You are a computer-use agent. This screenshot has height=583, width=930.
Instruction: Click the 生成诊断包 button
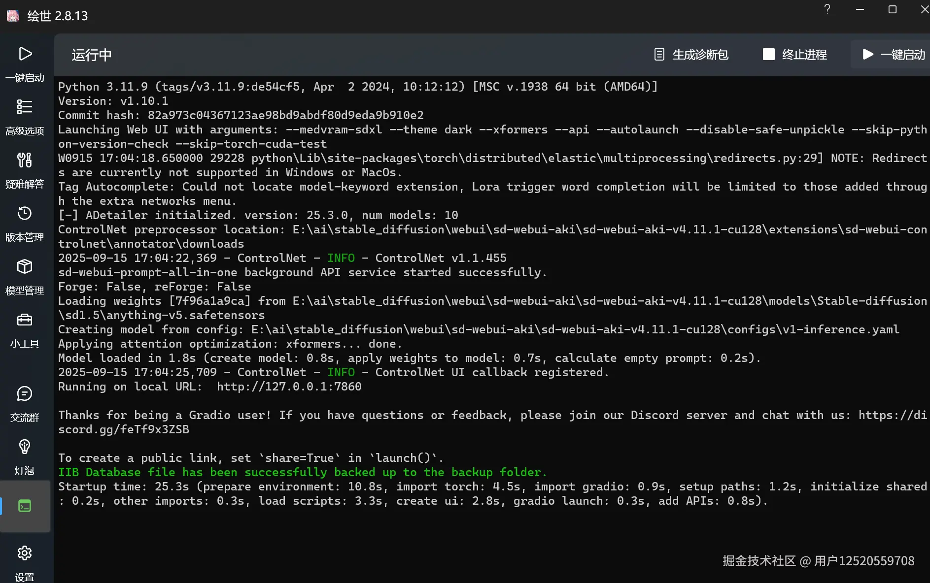[x=691, y=55]
